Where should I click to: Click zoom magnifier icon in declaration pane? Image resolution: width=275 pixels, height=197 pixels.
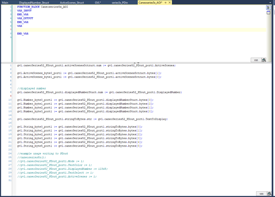tap(264, 60)
